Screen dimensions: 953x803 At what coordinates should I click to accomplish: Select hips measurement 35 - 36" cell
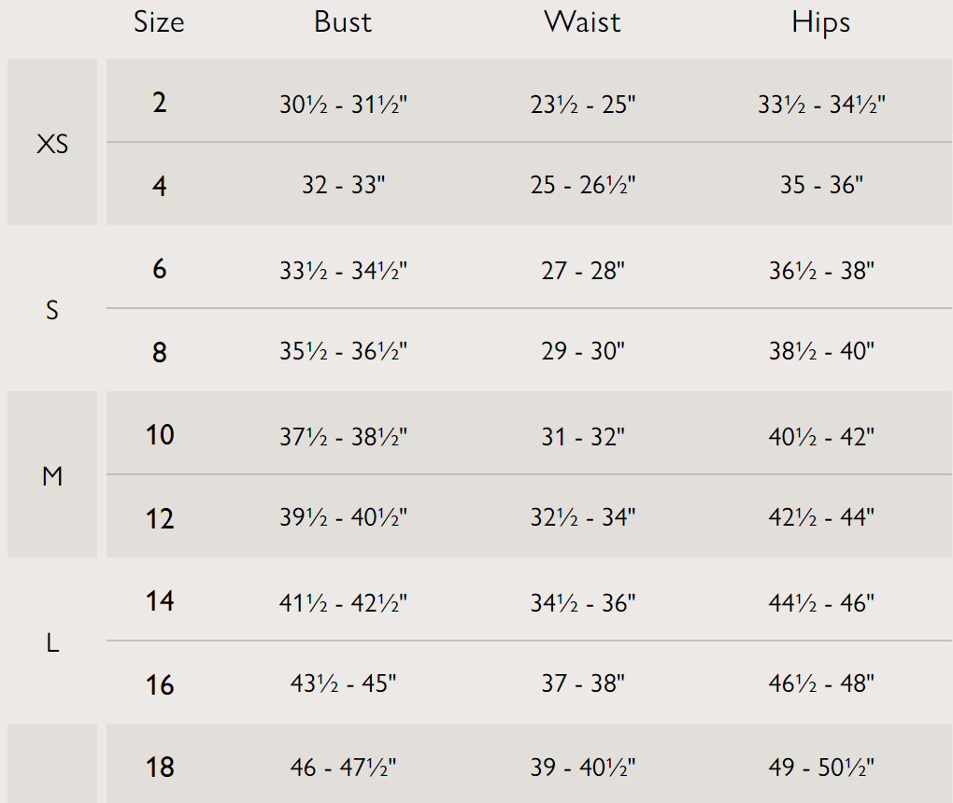click(821, 186)
